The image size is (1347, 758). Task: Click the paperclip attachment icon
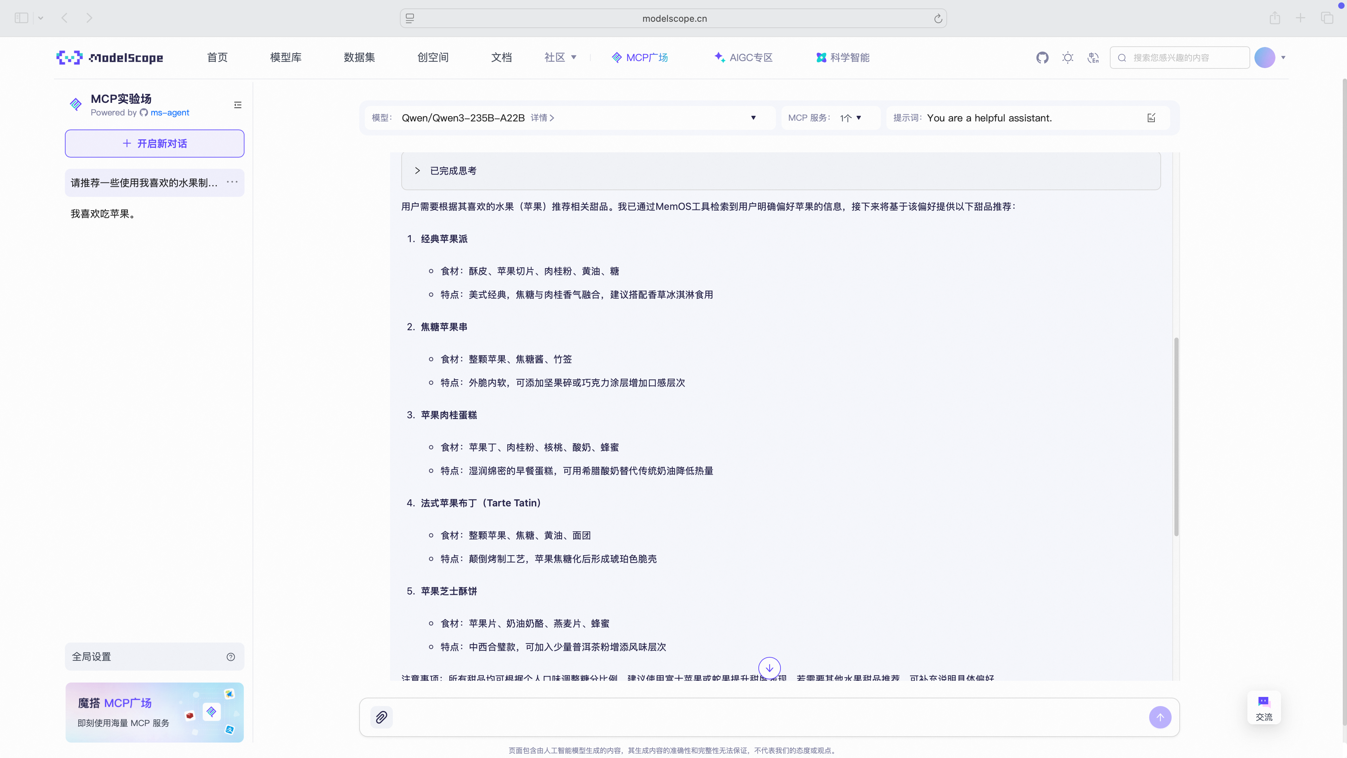point(382,717)
